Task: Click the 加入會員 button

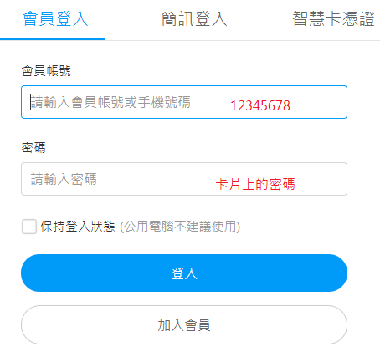Action: tap(184, 324)
